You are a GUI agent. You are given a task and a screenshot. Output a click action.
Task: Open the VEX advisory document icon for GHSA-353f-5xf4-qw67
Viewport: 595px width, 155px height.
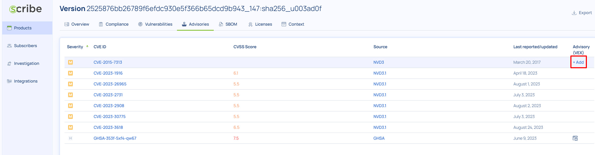coord(575,138)
